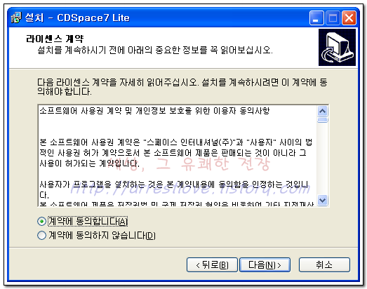The height and width of the screenshot is (289, 367).
Task: Click the window title 설치 - CDSpace7 Lite
Action: point(77,18)
